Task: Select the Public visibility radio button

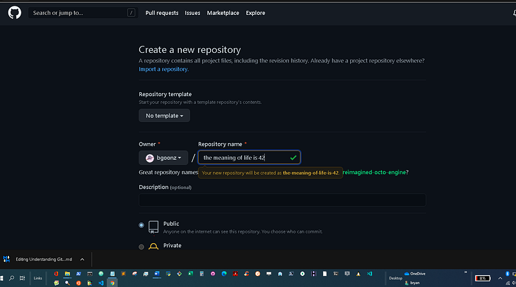Action: pos(142,225)
